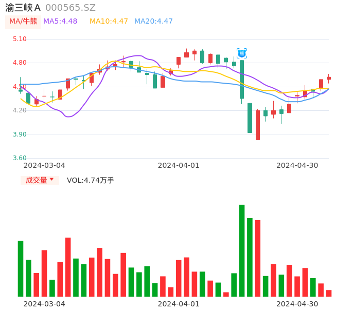Click the large red candlestick at the chart's lowest point
Viewport: 353px width, 311px height.
point(258,125)
